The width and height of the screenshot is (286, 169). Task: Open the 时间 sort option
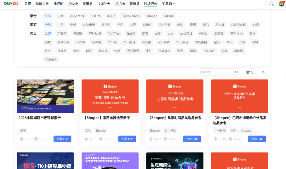pyautogui.click(x=249, y=72)
